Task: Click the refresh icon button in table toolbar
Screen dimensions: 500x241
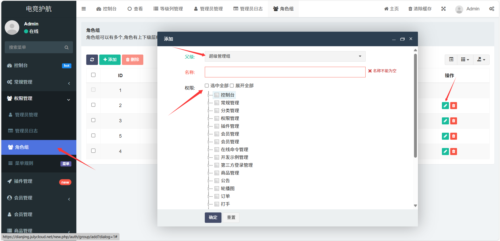Action: pyautogui.click(x=92, y=60)
